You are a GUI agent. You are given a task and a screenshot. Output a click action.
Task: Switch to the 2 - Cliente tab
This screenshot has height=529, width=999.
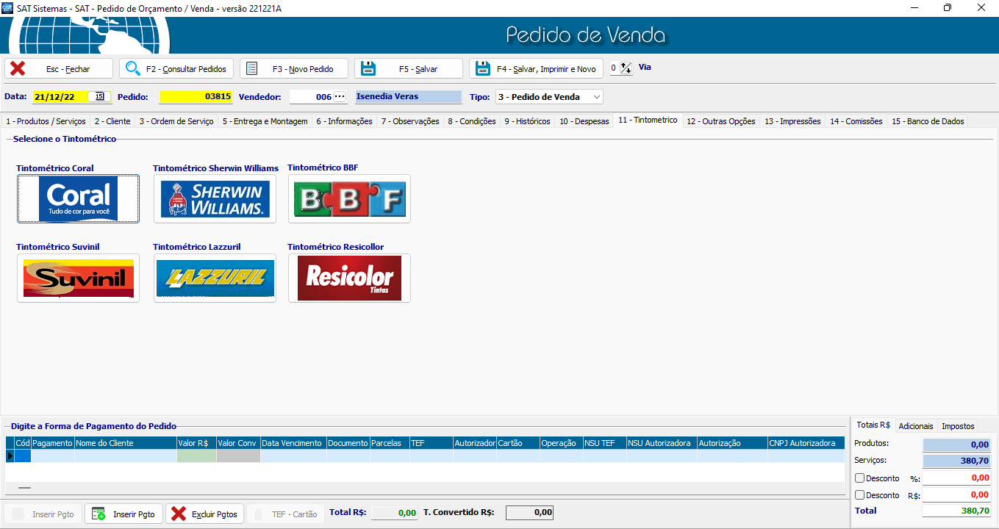[112, 121]
